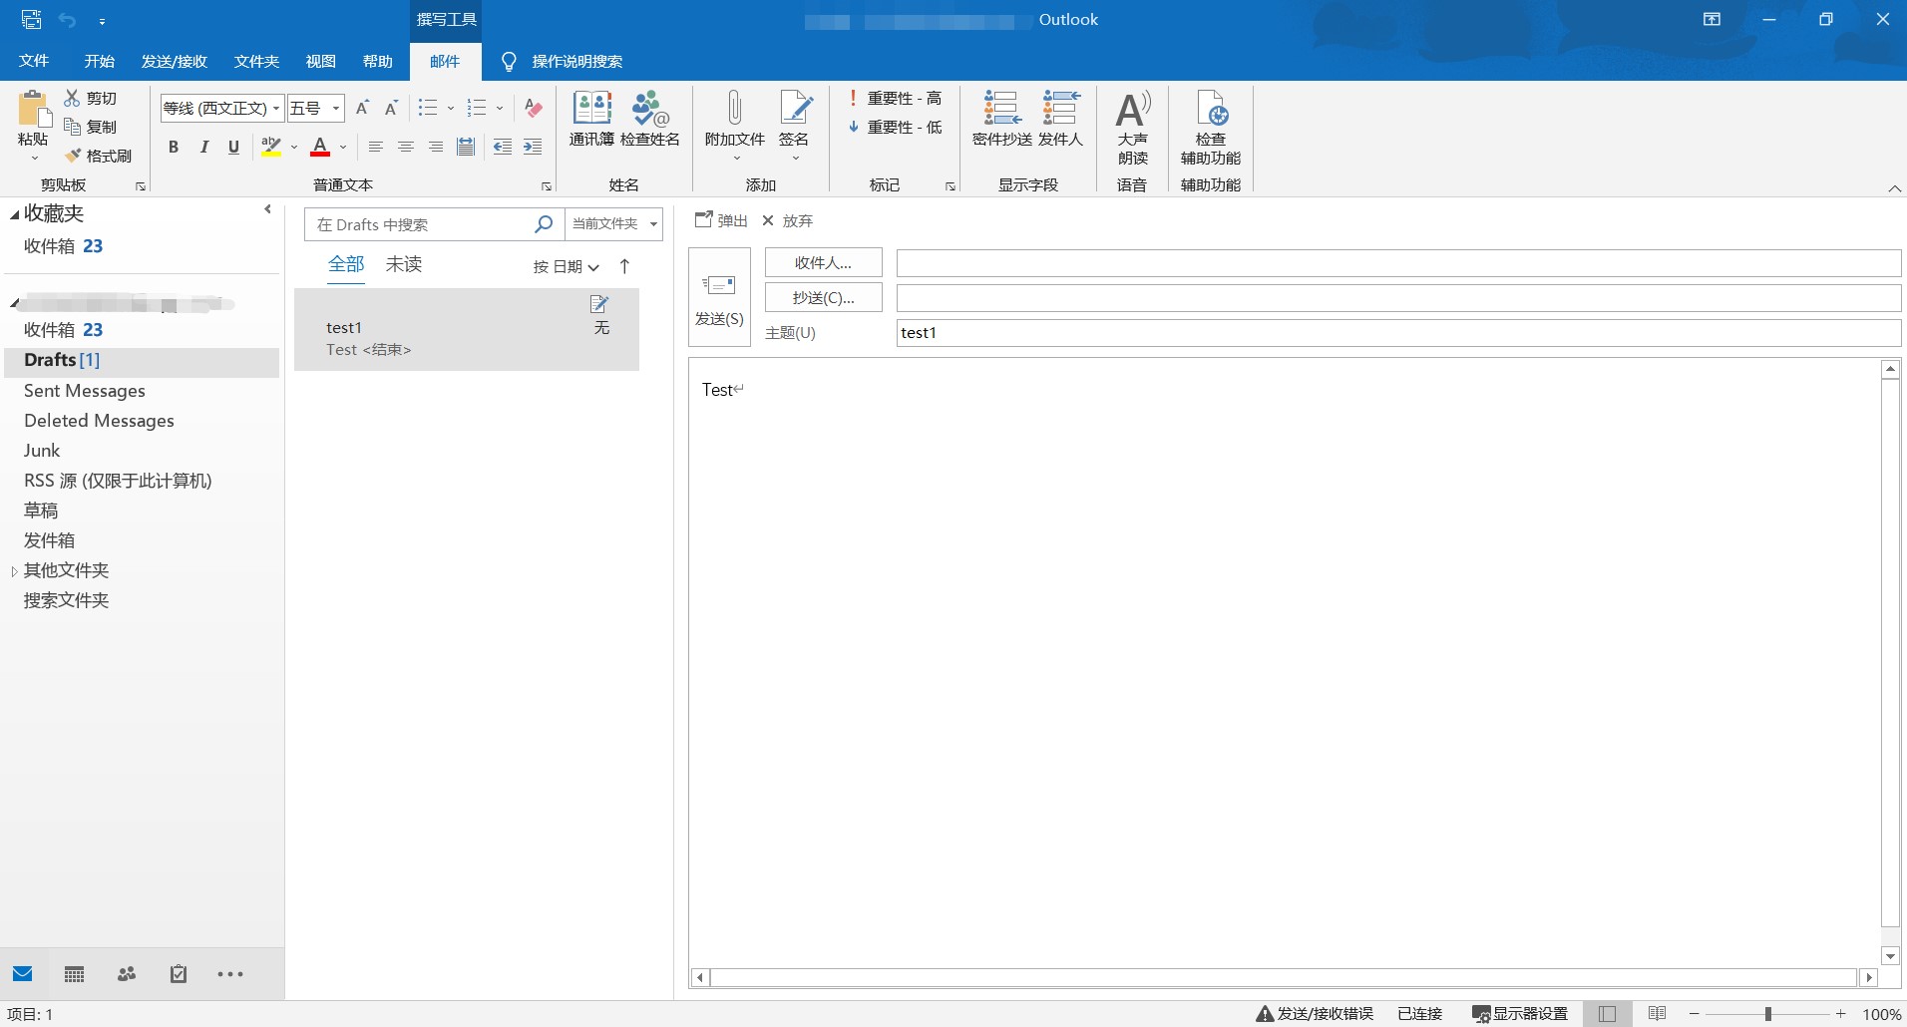The image size is (1907, 1027).
Task: Pop out the draft (弹出)
Action: point(721,220)
